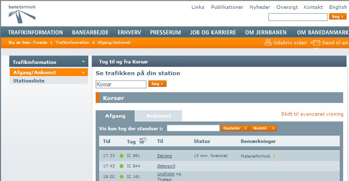Select the Afgang tab

pos(115,116)
